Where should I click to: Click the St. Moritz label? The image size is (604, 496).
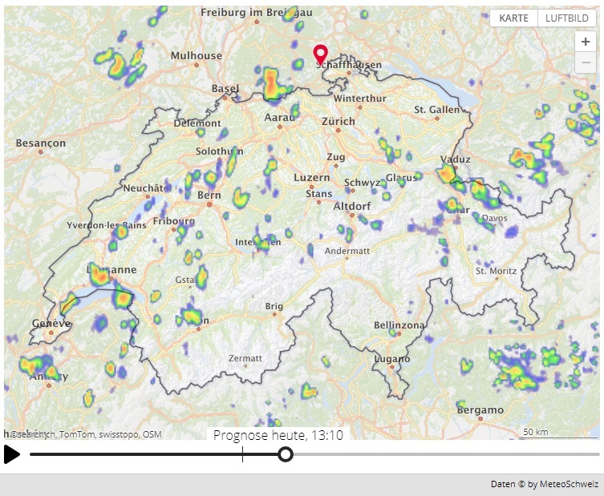(497, 271)
